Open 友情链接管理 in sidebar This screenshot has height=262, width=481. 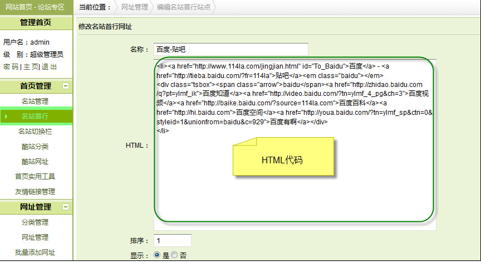[x=35, y=192]
